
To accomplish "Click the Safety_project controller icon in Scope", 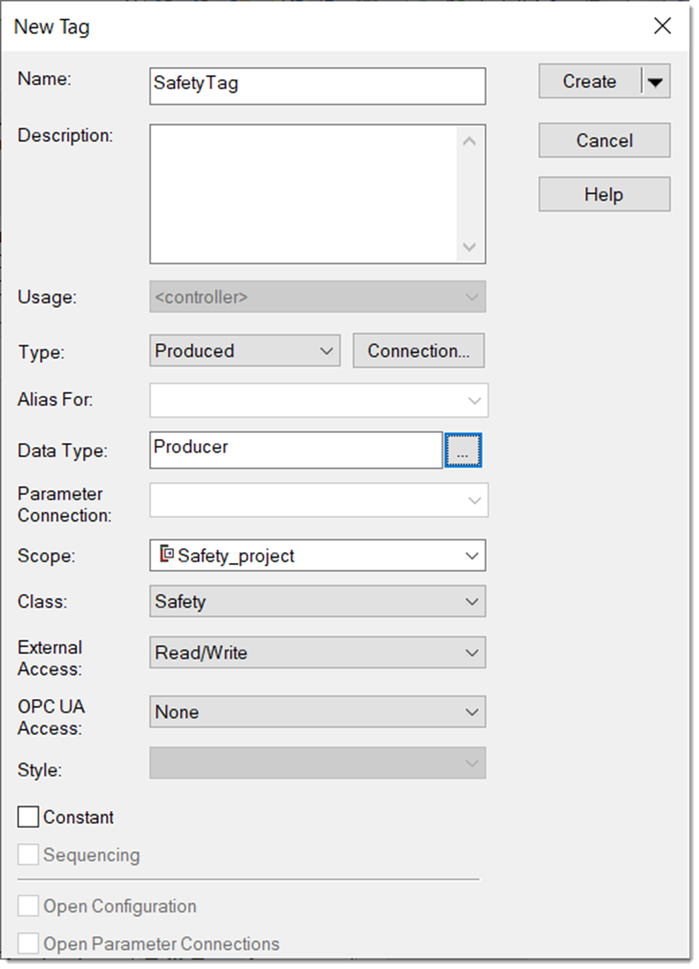I will (167, 554).
